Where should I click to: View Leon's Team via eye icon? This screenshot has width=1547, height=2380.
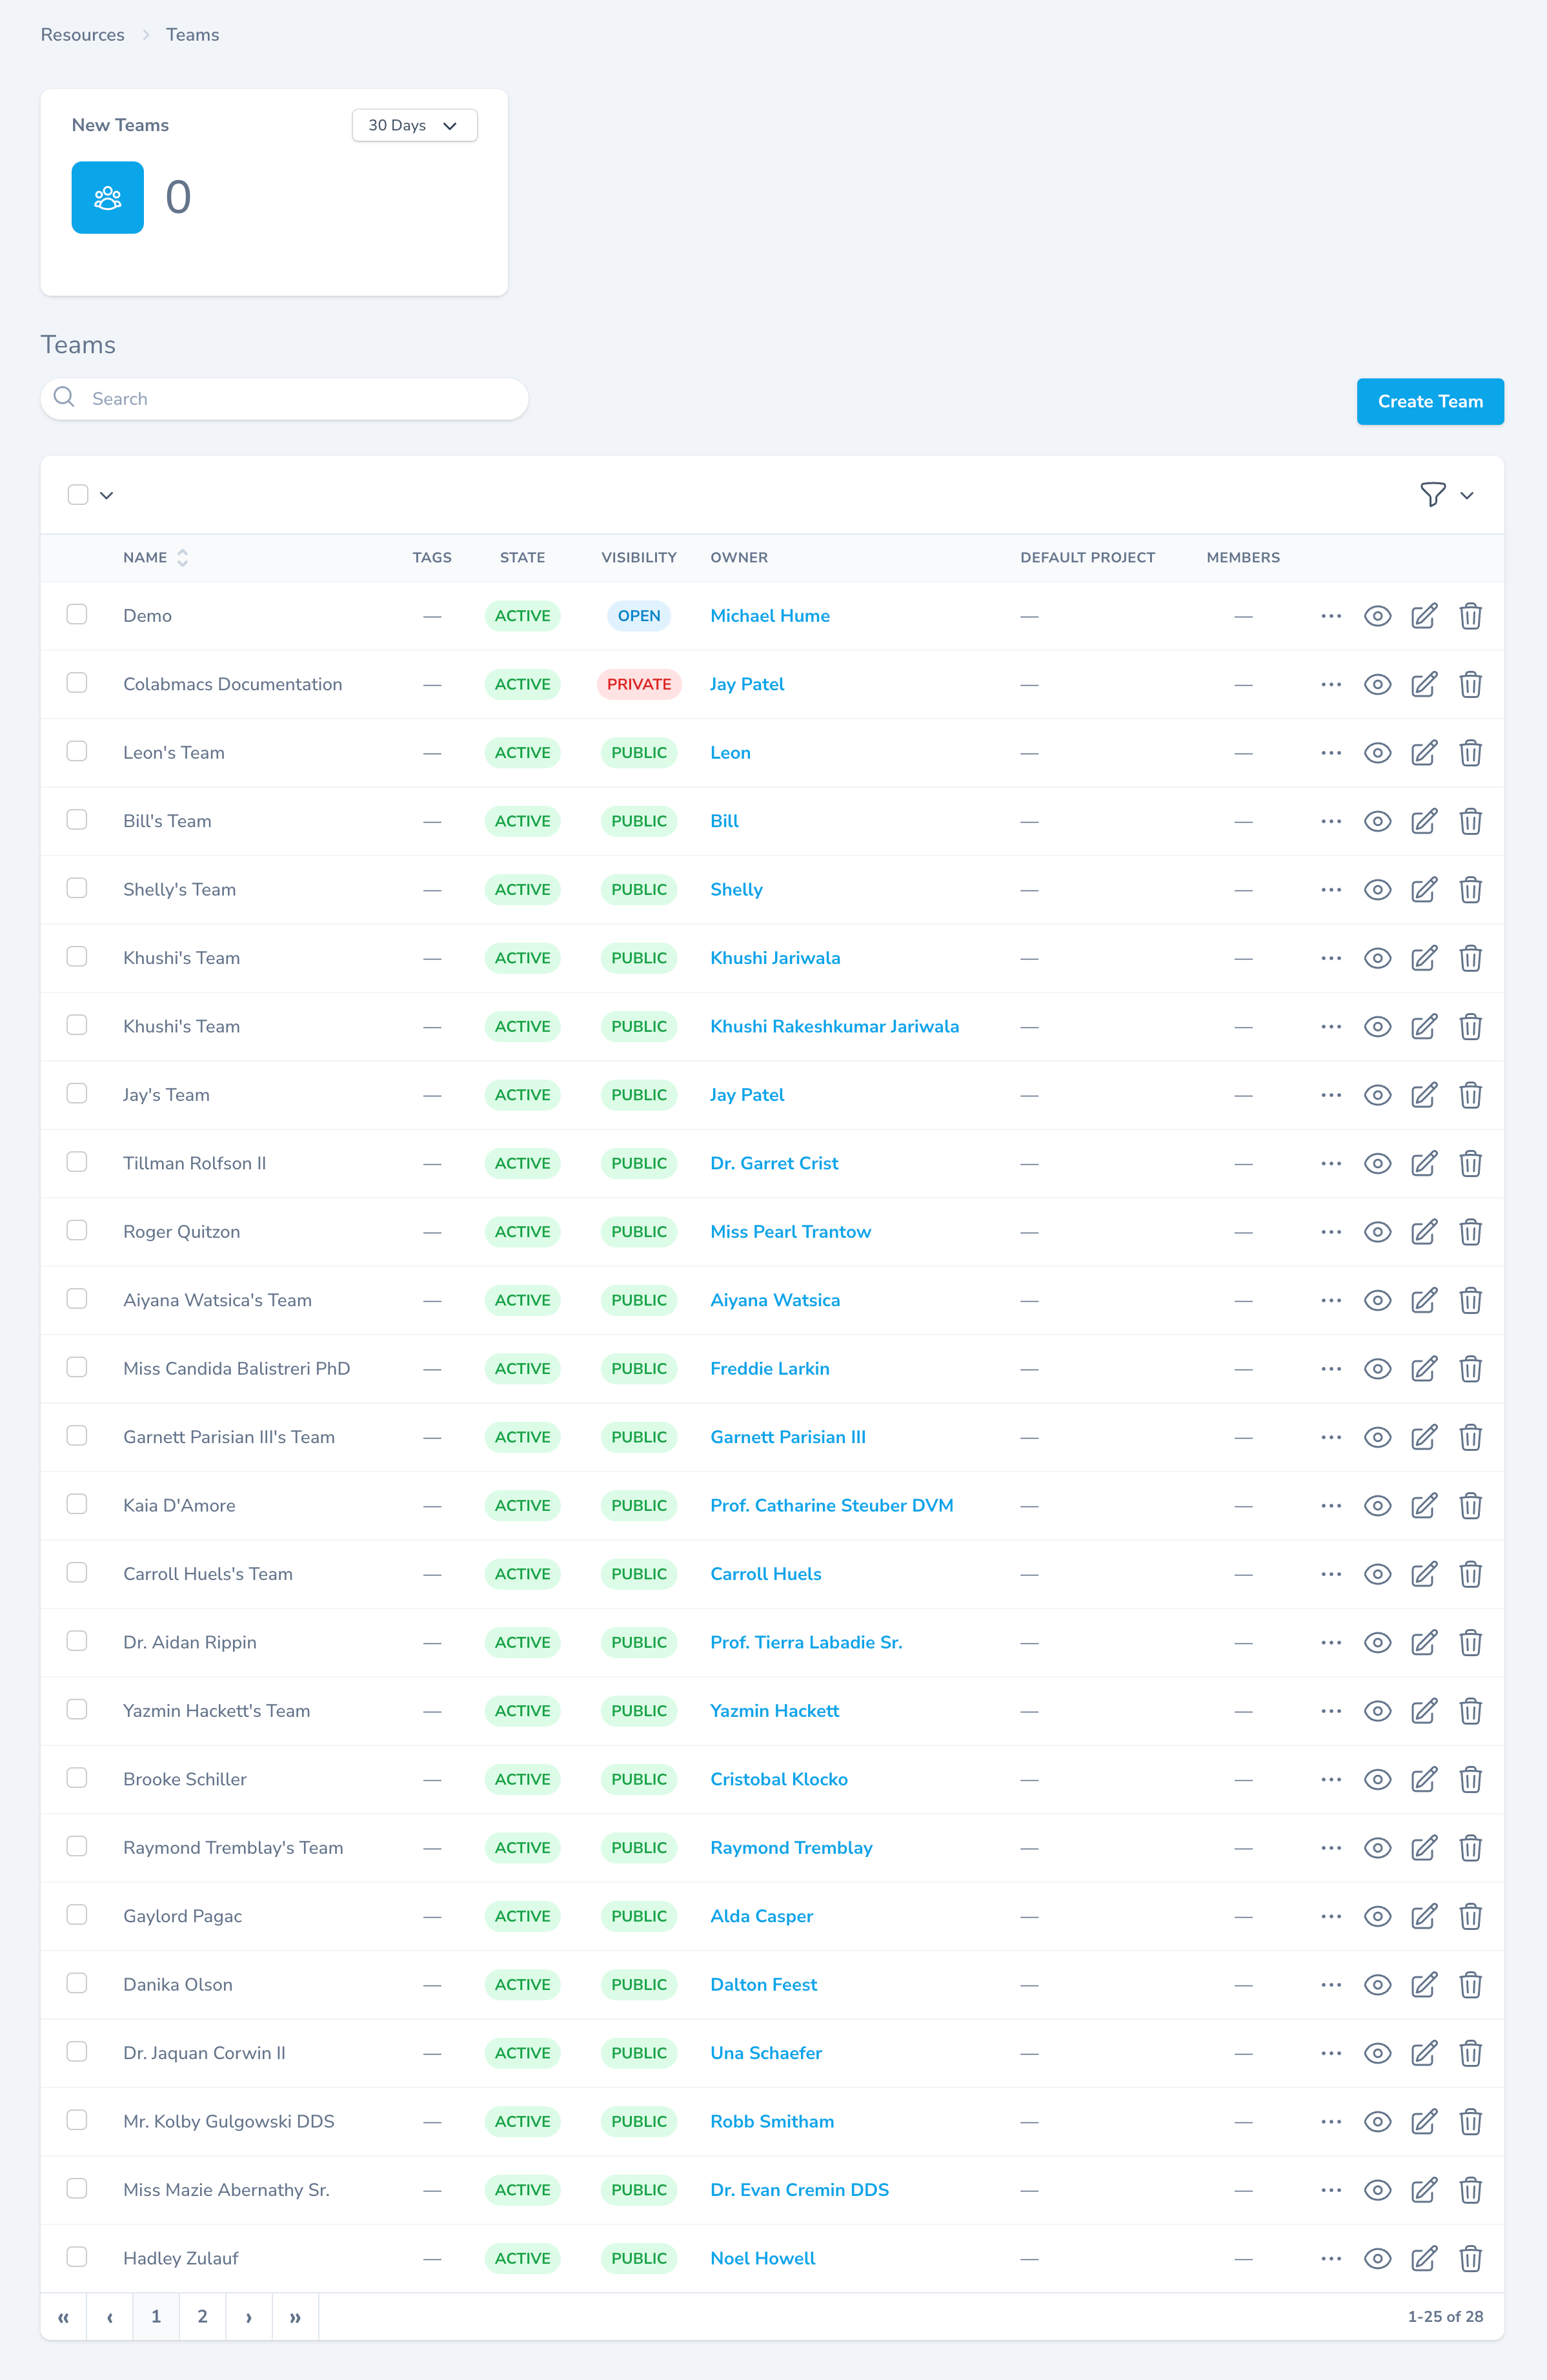click(1377, 753)
